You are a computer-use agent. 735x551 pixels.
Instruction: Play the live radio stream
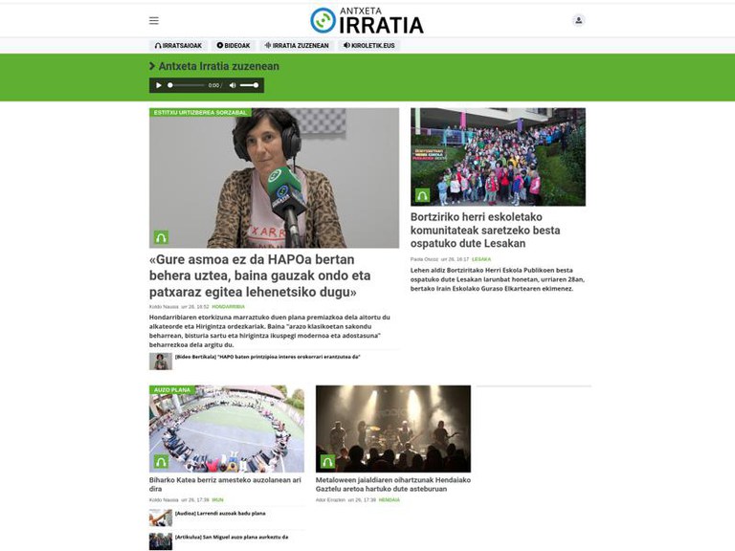[159, 85]
